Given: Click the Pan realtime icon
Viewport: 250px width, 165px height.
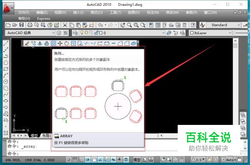Looking at the screenshot, I should pos(123,25).
